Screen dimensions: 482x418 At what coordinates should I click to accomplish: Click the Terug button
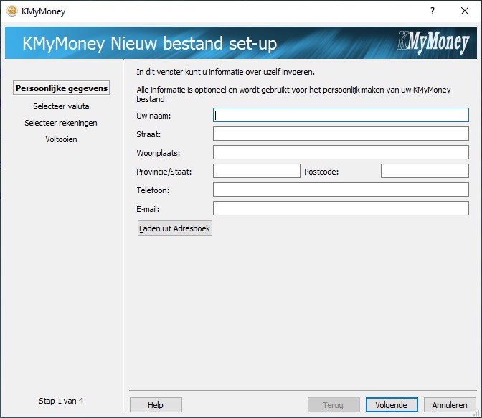pos(333,405)
